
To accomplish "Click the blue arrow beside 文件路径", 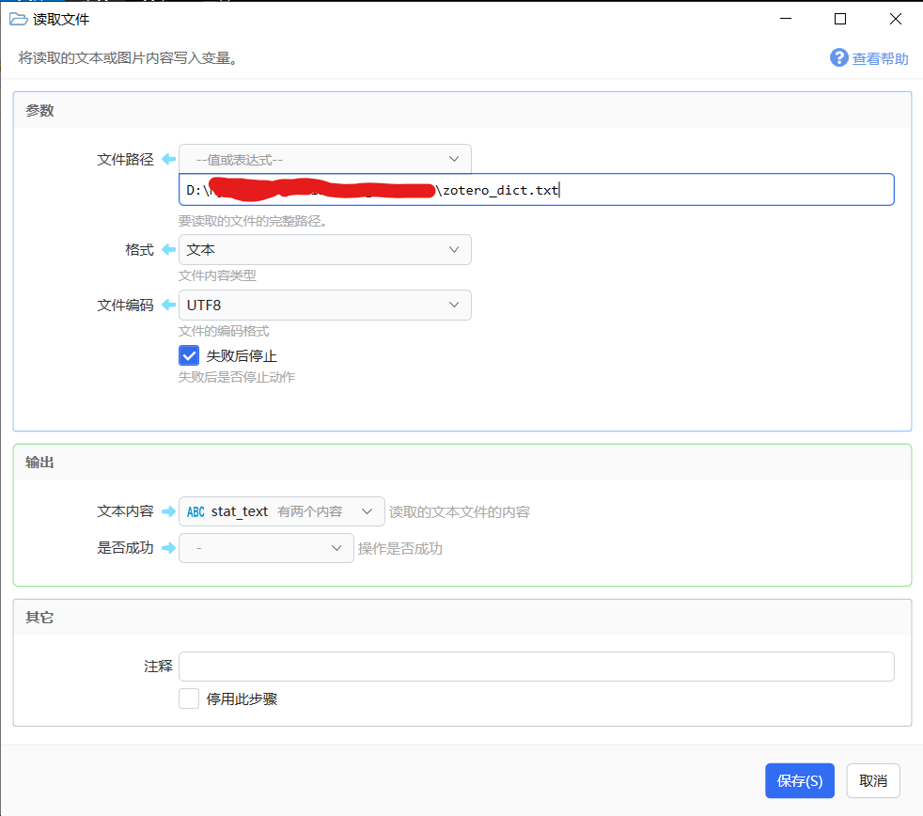I will click(x=168, y=159).
